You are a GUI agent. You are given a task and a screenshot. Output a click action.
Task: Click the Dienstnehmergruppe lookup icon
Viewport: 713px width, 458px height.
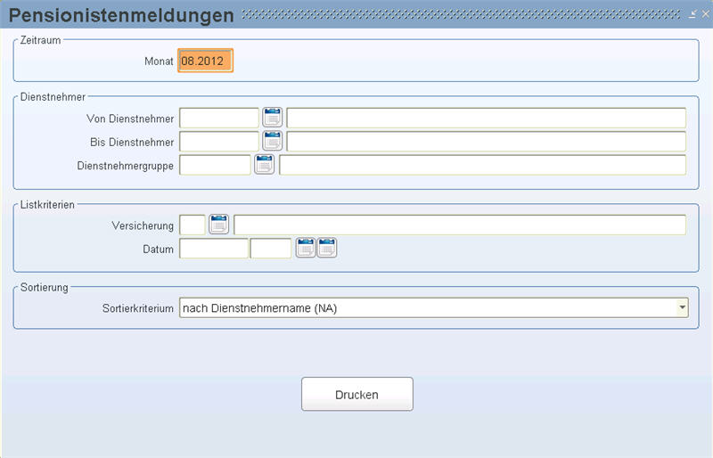pos(265,164)
